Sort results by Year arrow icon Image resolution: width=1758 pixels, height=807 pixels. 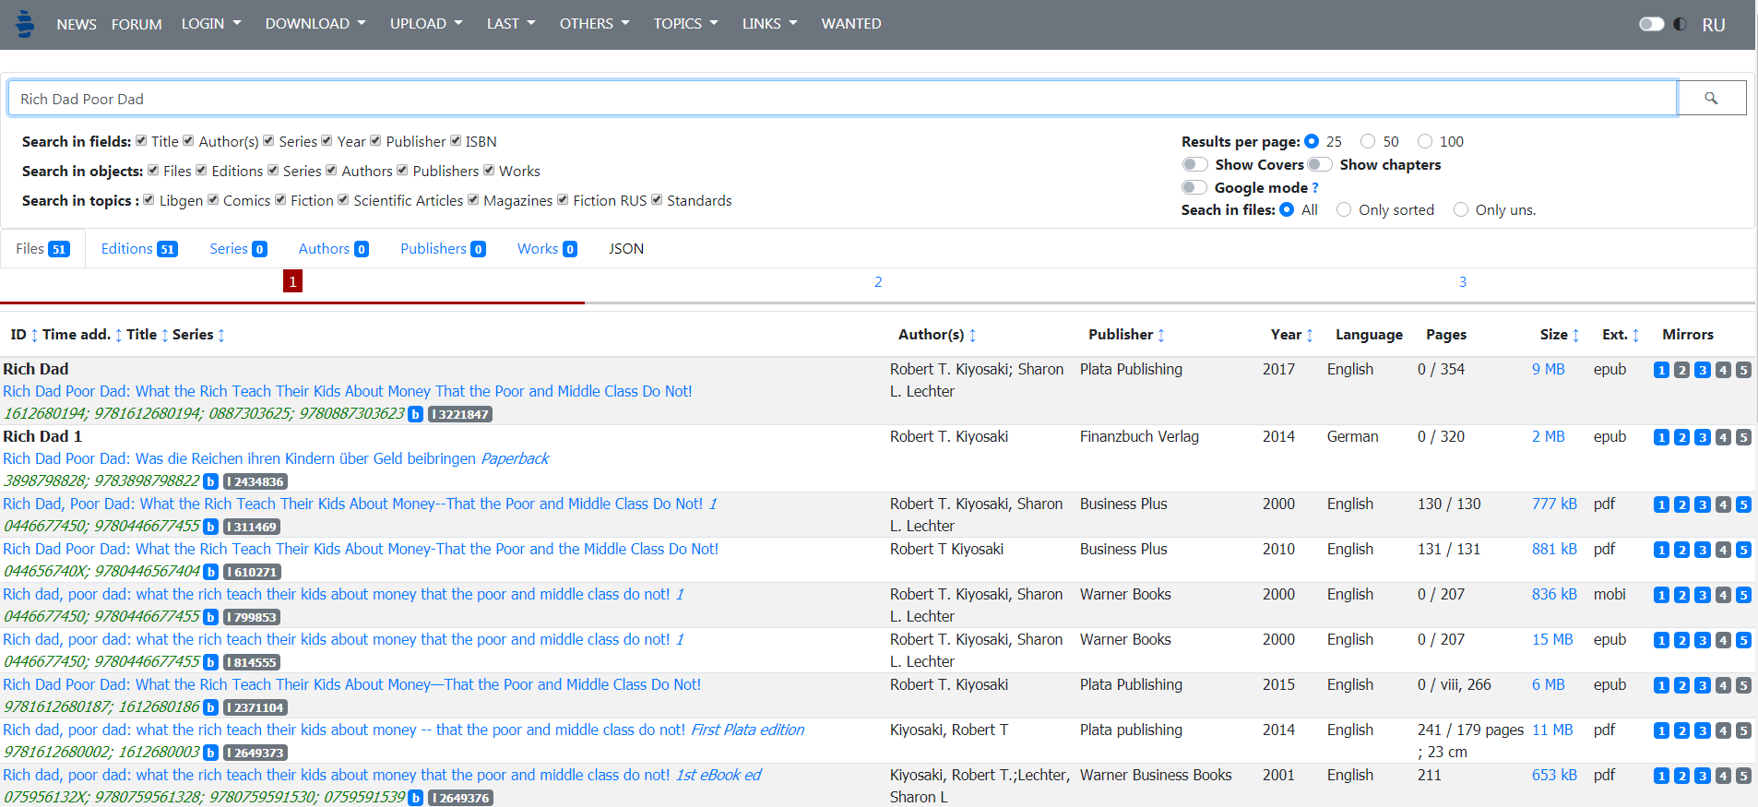pos(1310,336)
